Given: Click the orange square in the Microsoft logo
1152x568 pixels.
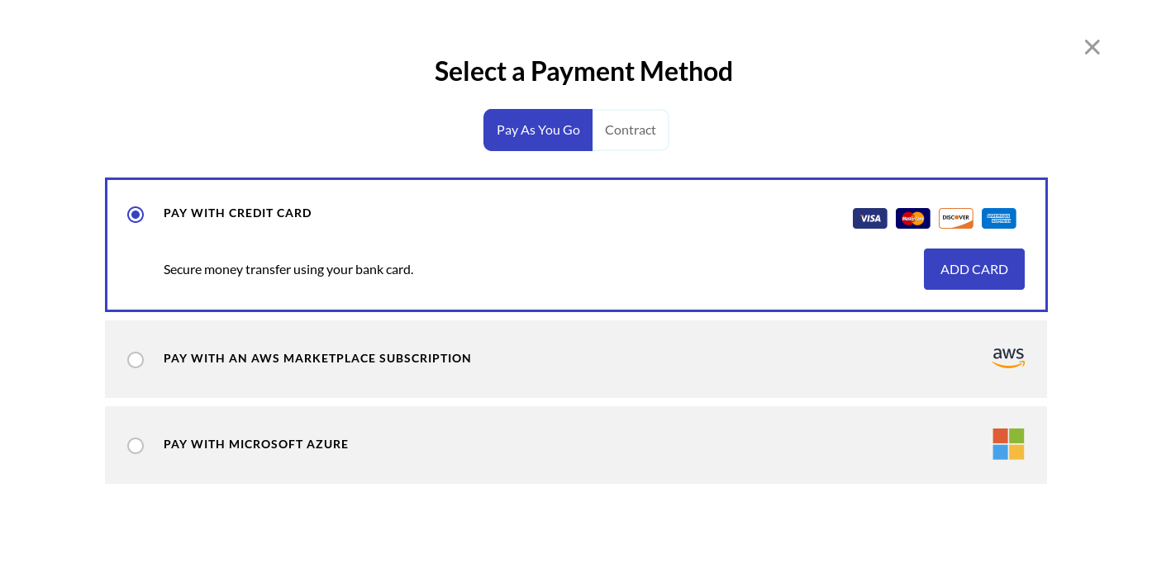Looking at the screenshot, I should click(1001, 437).
